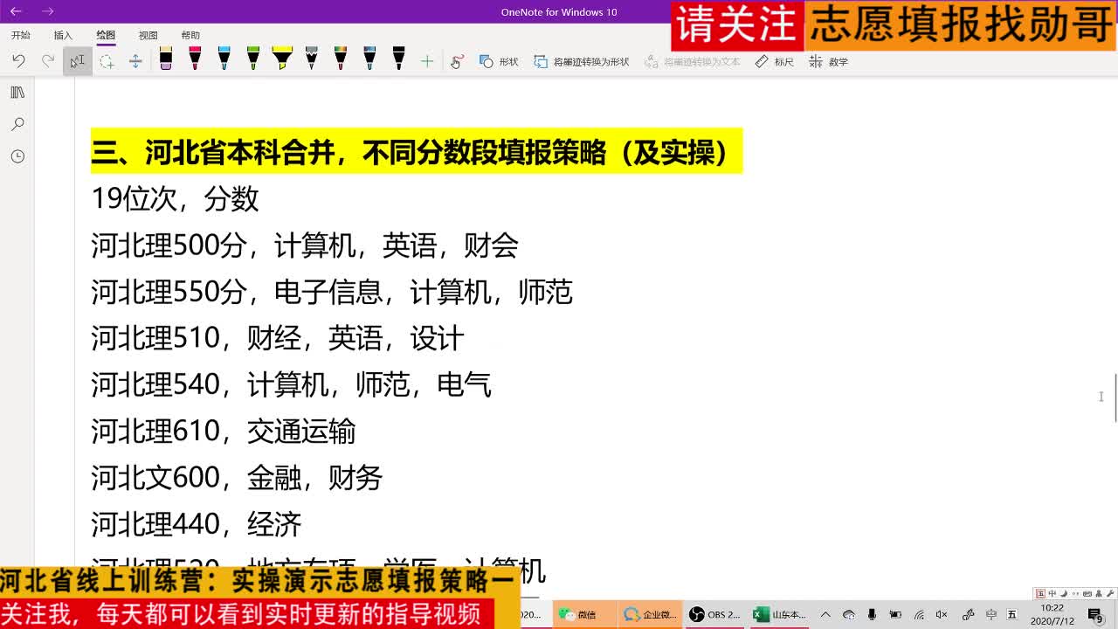
Task: Select the Lasso selection tool
Action: (107, 61)
